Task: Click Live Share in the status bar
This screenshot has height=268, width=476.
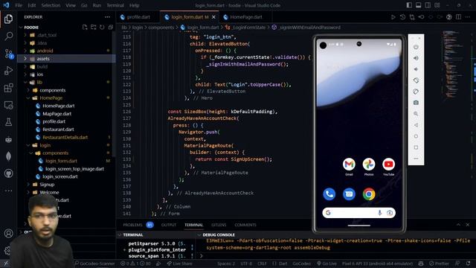Action: (x=179, y=264)
